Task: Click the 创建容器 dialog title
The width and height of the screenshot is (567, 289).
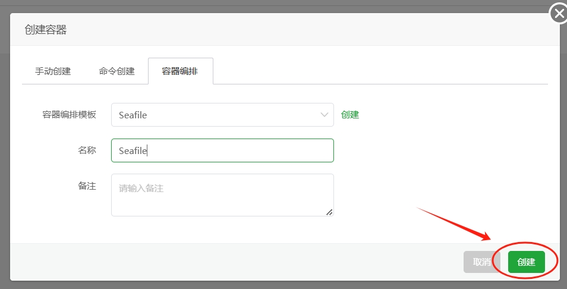Action: click(46, 29)
